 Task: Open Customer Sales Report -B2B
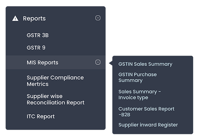click(146, 112)
